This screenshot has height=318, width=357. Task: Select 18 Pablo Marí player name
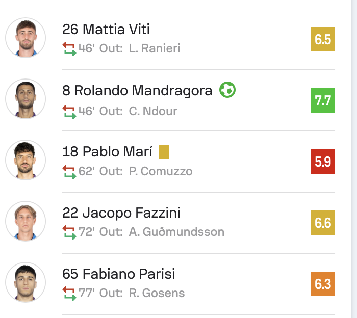coord(107,152)
